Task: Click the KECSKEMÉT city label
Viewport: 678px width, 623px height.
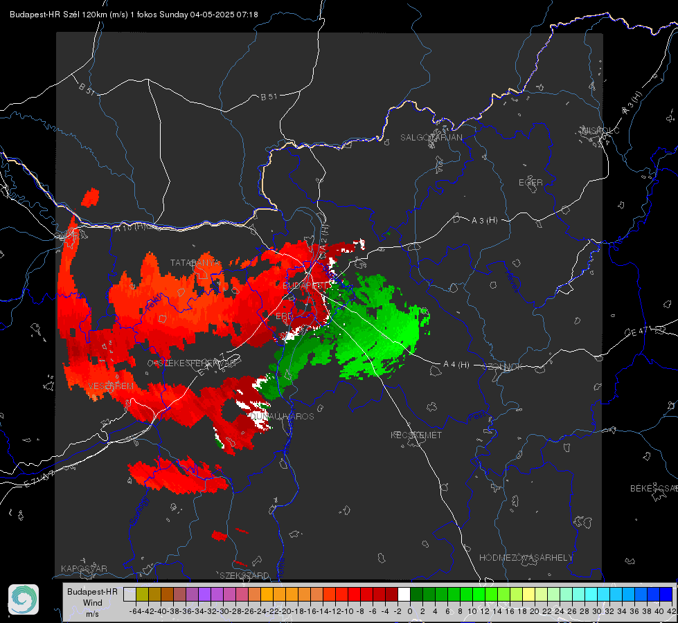Action: point(416,435)
